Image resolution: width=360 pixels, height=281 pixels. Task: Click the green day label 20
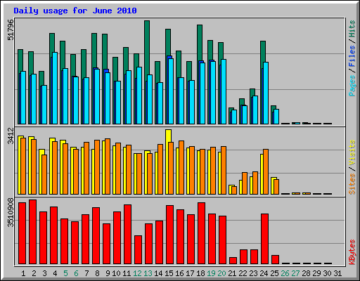click(221, 273)
